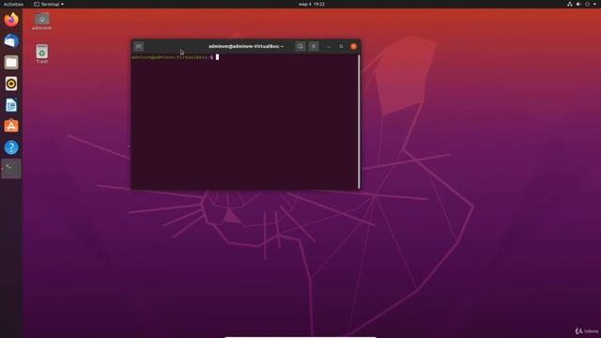Image resolution: width=601 pixels, height=338 pixels.
Task: Launch Thunderbird mail from the dock
Action: tap(11, 40)
